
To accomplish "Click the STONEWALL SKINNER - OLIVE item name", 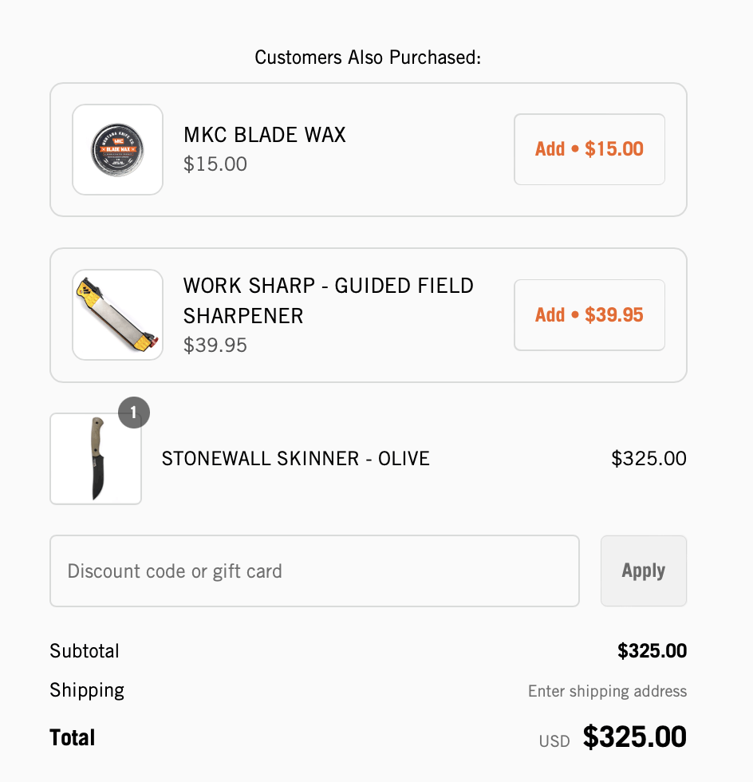I will coord(295,459).
